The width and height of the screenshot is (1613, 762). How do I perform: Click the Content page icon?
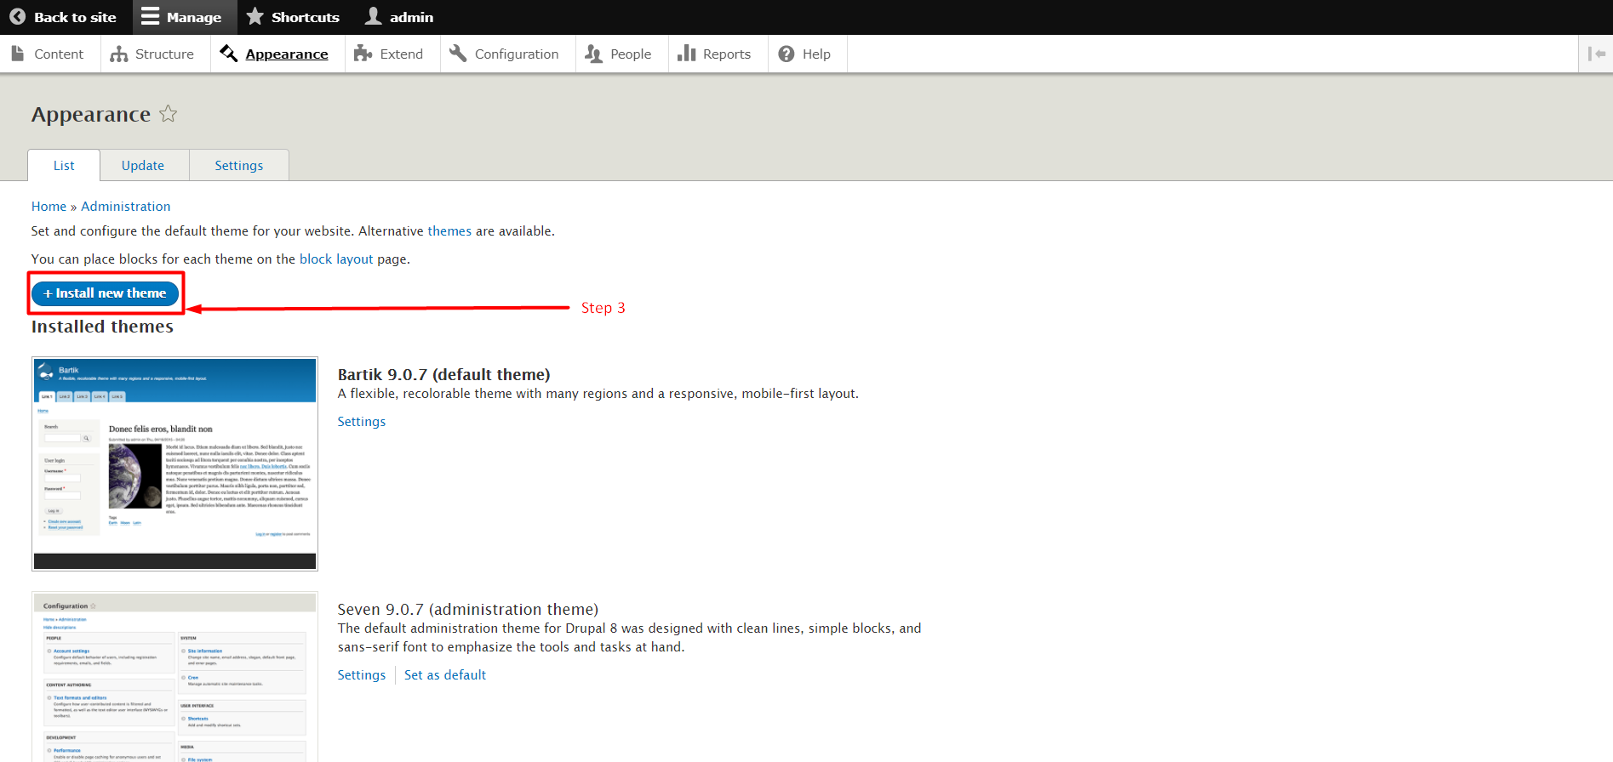click(17, 54)
